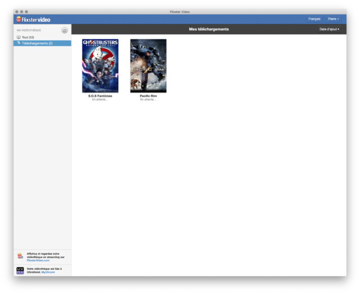Click the UltraViolet UV logo icon

20,270
